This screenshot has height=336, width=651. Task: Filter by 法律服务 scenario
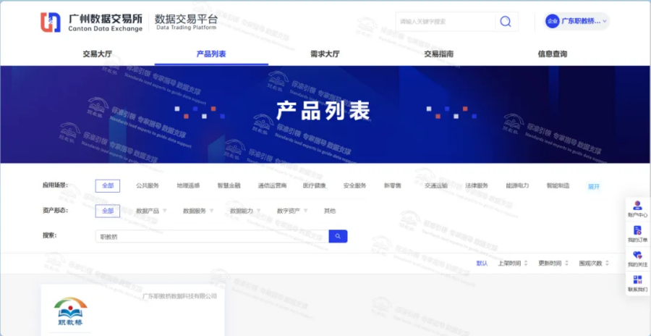click(477, 186)
